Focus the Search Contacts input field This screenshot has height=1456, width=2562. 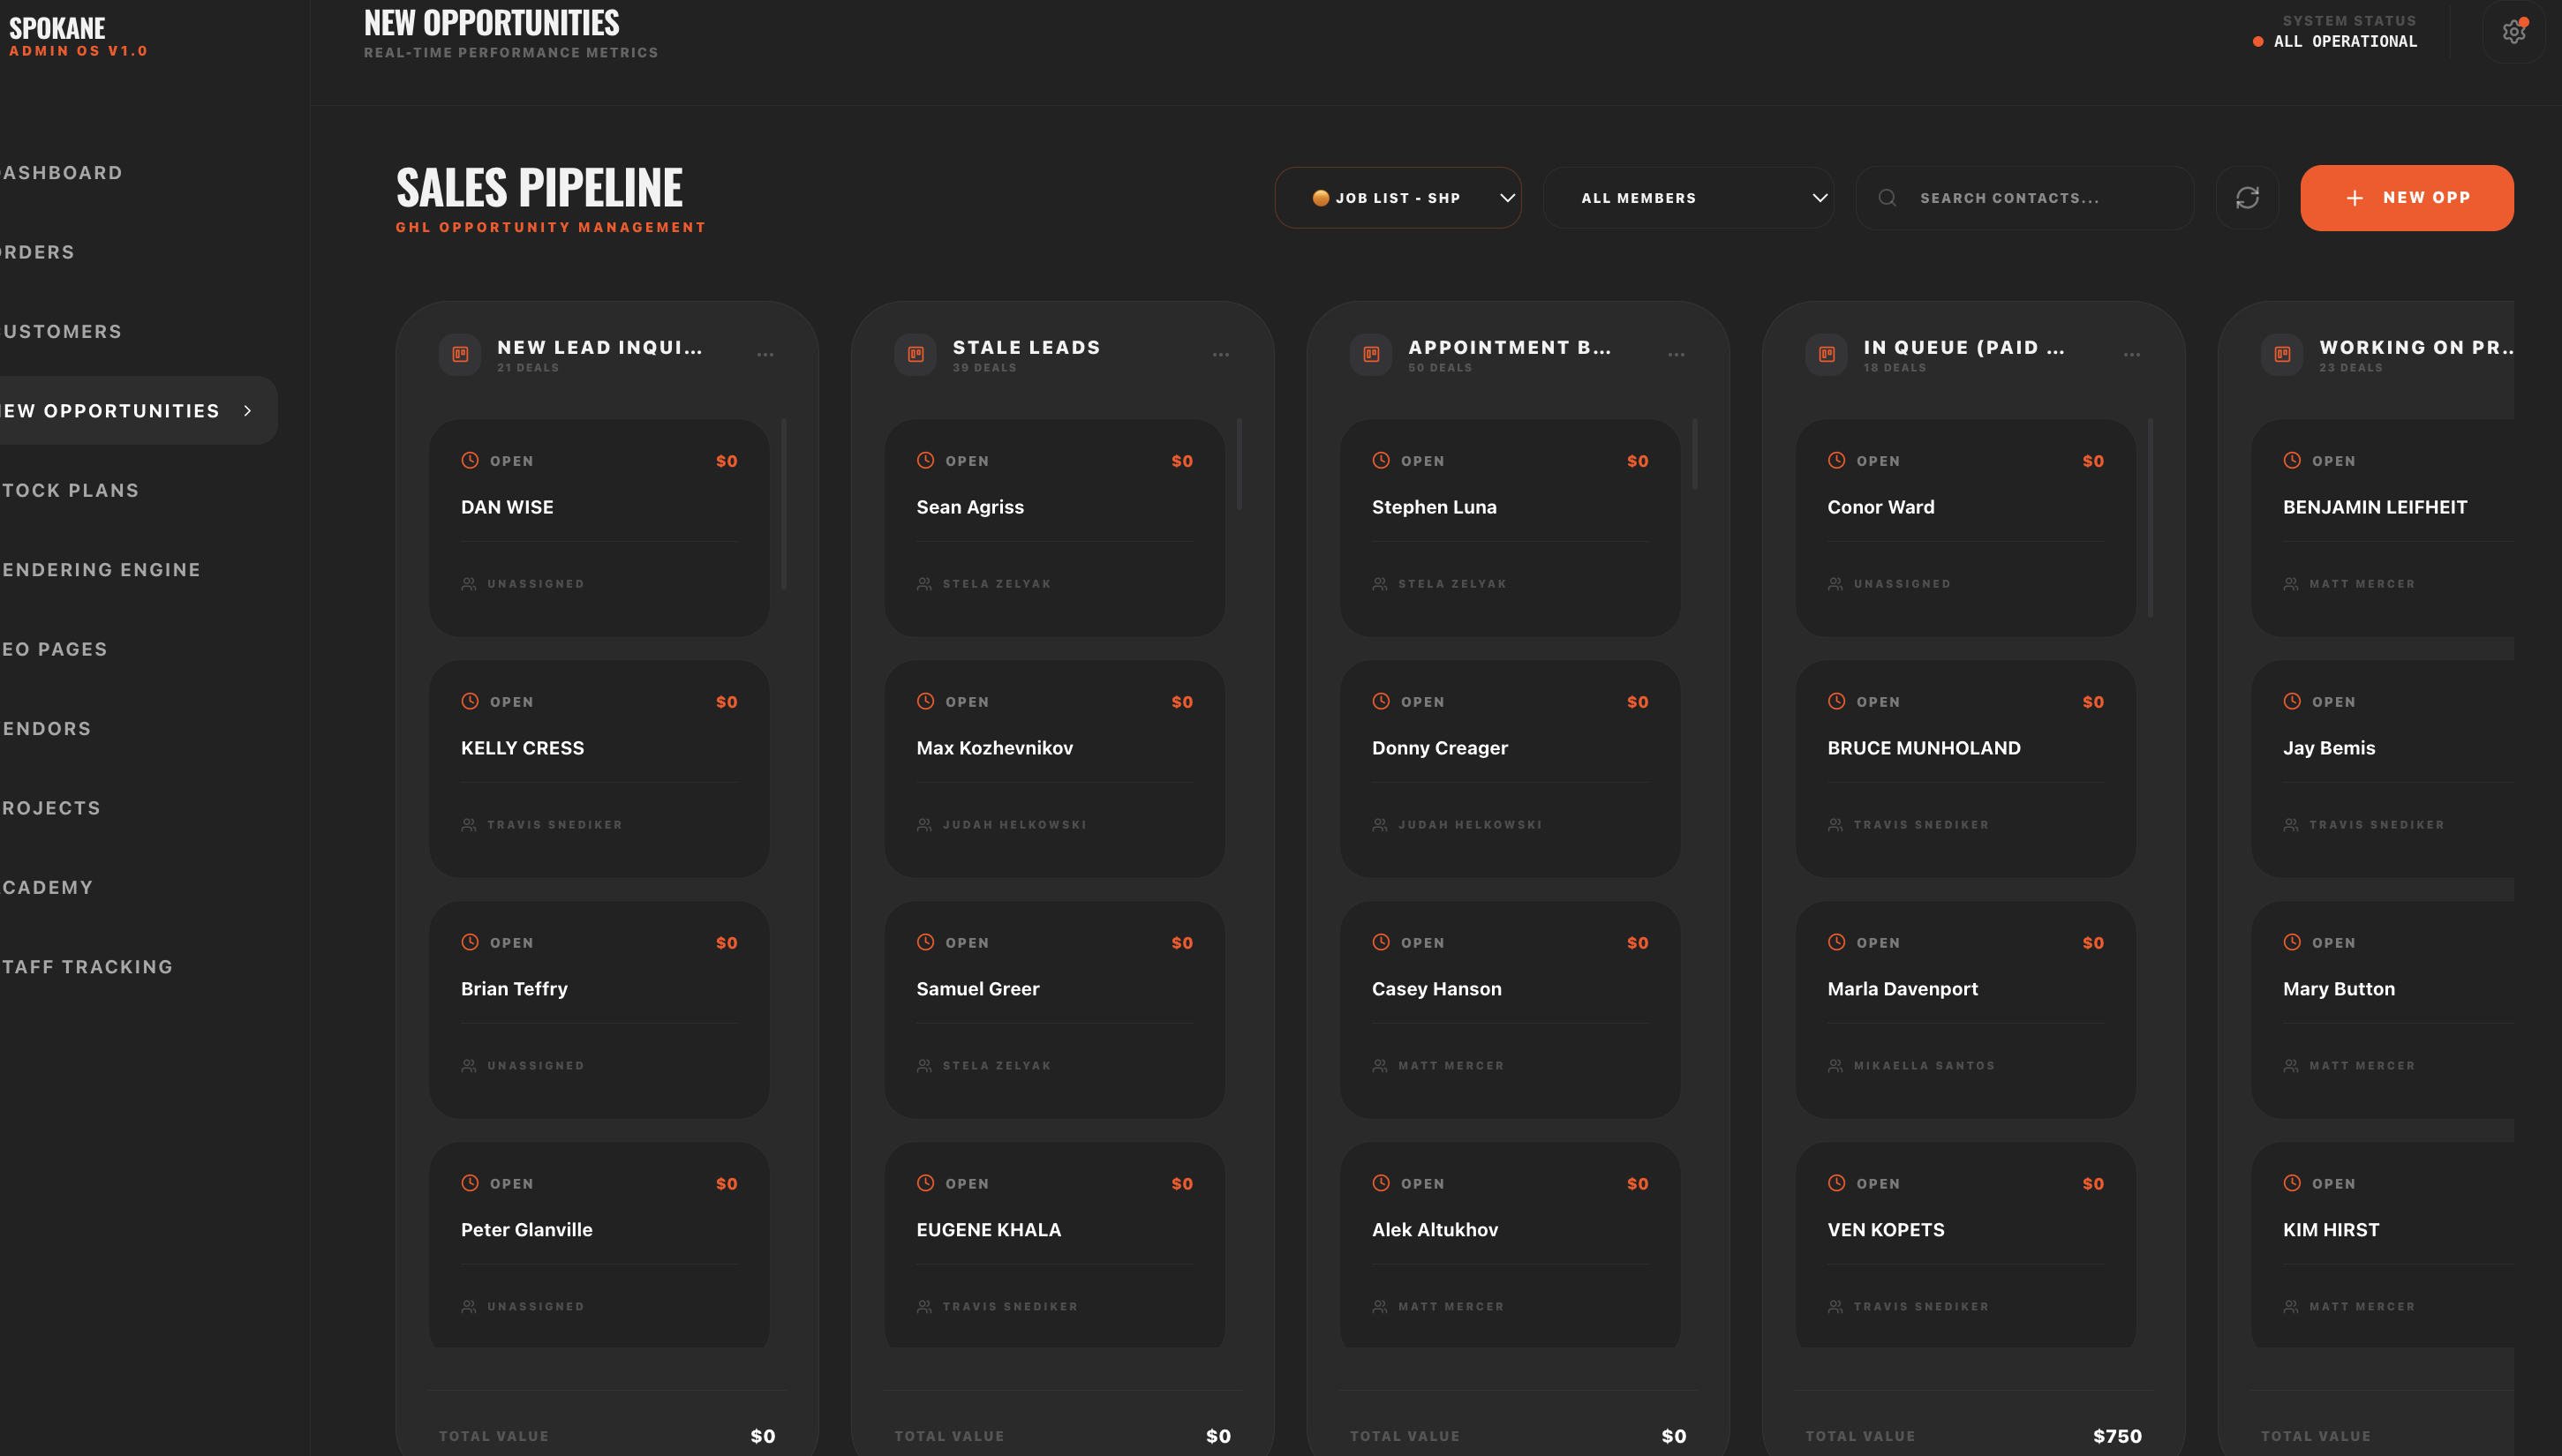(x=2023, y=198)
